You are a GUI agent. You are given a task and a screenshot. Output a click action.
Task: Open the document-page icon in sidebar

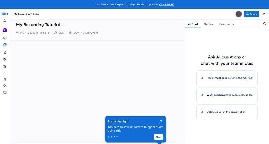click(x=5, y=52)
